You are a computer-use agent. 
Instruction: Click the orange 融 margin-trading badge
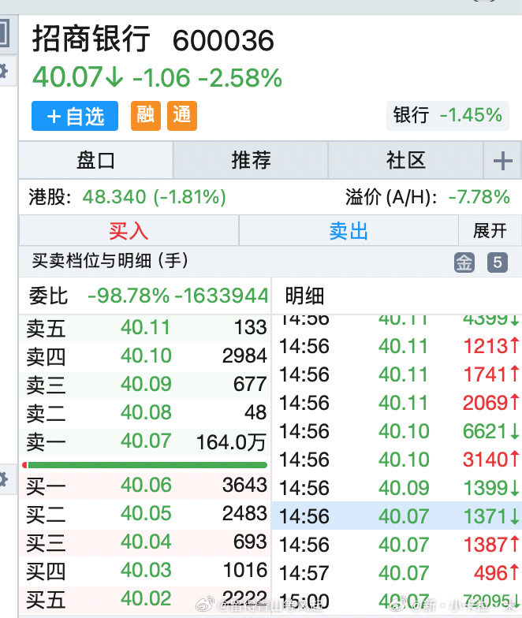coord(146,116)
